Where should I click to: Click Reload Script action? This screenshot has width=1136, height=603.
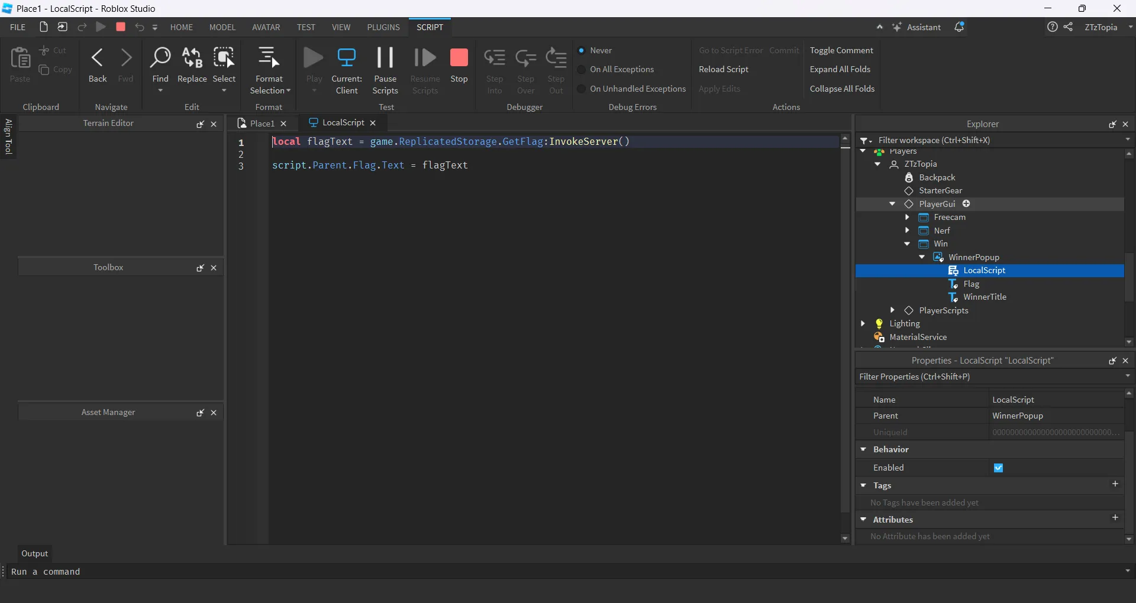pyautogui.click(x=724, y=70)
